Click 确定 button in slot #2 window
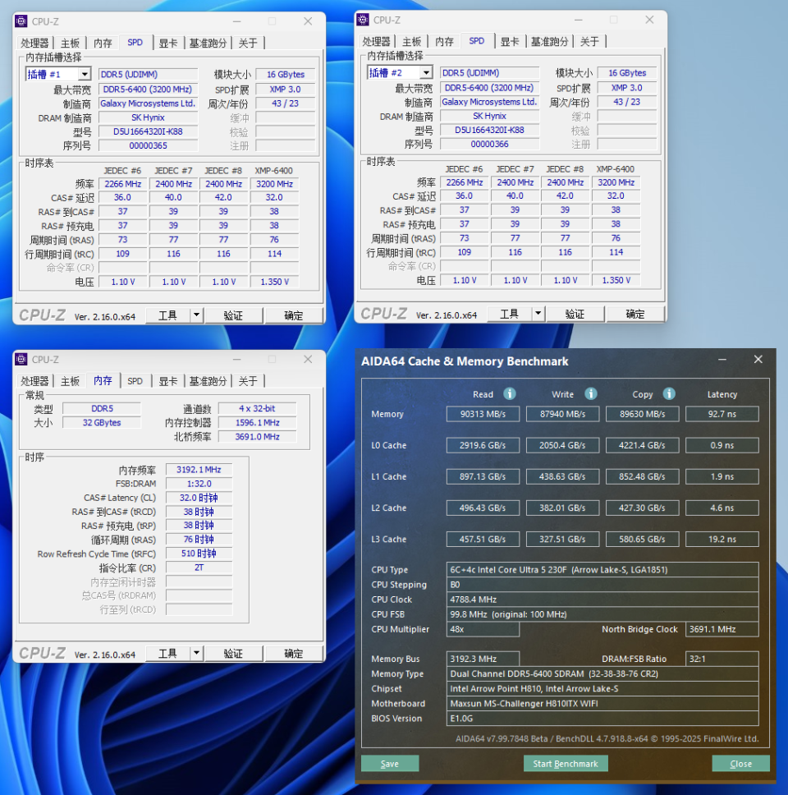788x795 pixels. point(635,314)
